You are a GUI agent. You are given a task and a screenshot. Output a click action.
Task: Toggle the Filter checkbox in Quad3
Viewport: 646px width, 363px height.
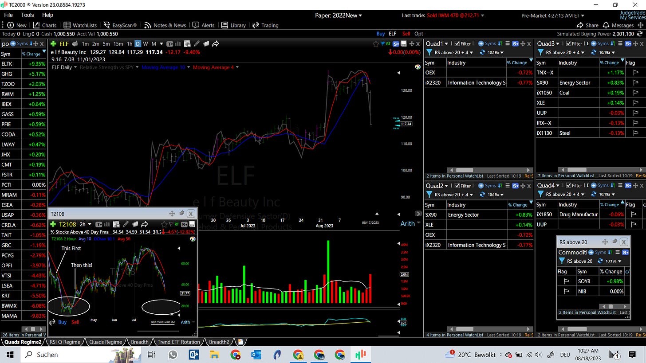coord(569,43)
